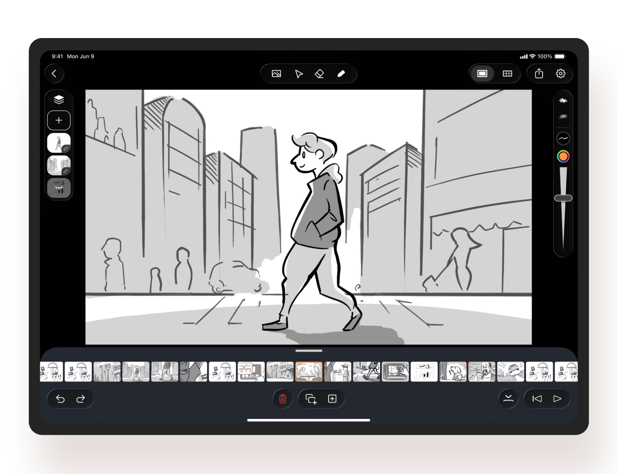Add a new blank frame

click(x=332, y=399)
